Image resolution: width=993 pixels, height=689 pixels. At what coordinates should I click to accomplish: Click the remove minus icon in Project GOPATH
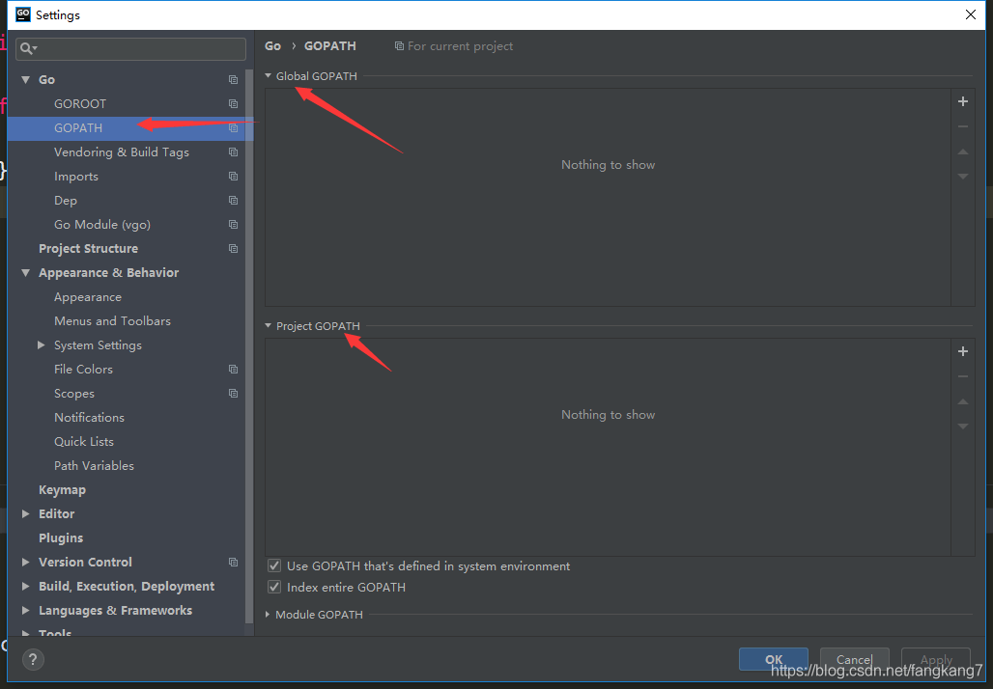(x=963, y=376)
